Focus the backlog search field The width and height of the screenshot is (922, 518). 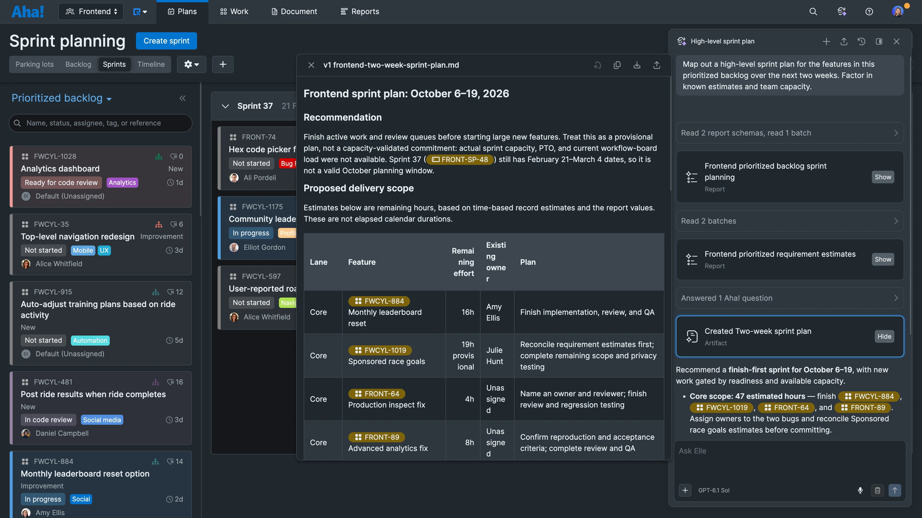101,123
